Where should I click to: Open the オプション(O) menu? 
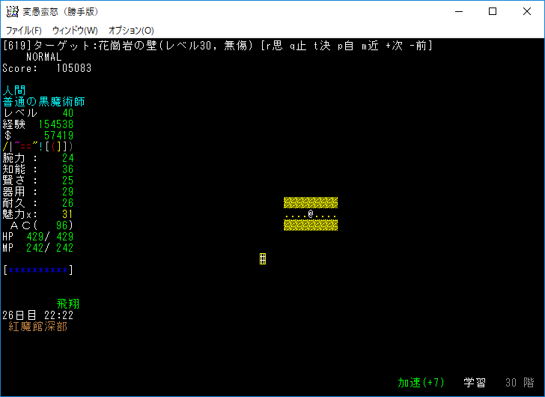pyautogui.click(x=131, y=30)
